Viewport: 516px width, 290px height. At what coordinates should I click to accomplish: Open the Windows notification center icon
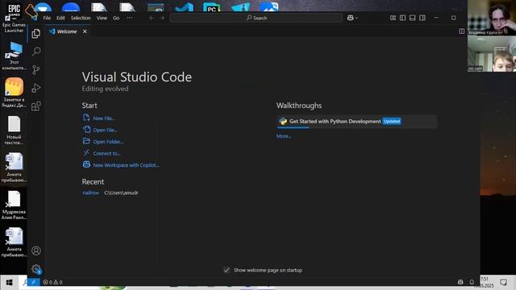[x=503, y=282]
